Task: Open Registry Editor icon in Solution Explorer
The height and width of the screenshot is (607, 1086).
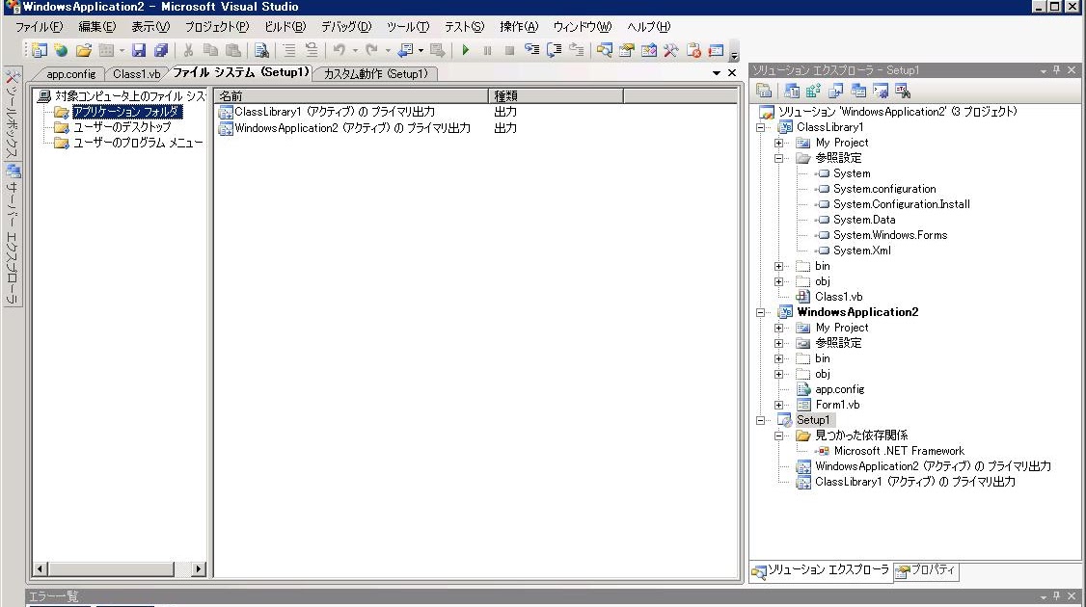Action: point(813,91)
